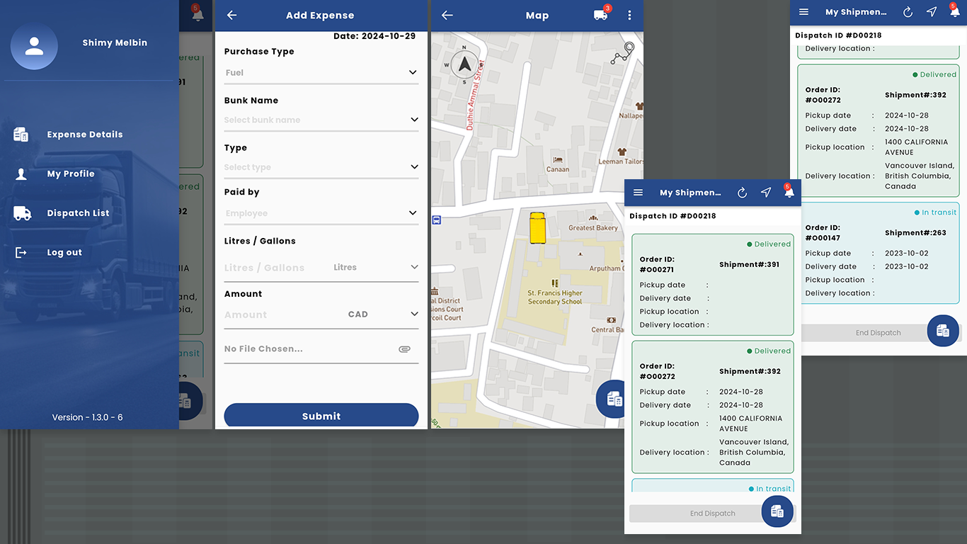Click Shimy Melbin's profile avatar
967x544 pixels.
click(x=34, y=46)
